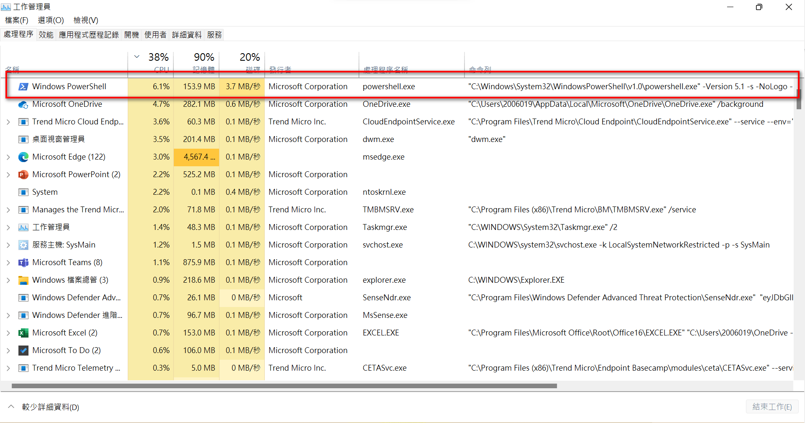Expand the Trend Micro Cloud Endpoint group

pos(8,122)
